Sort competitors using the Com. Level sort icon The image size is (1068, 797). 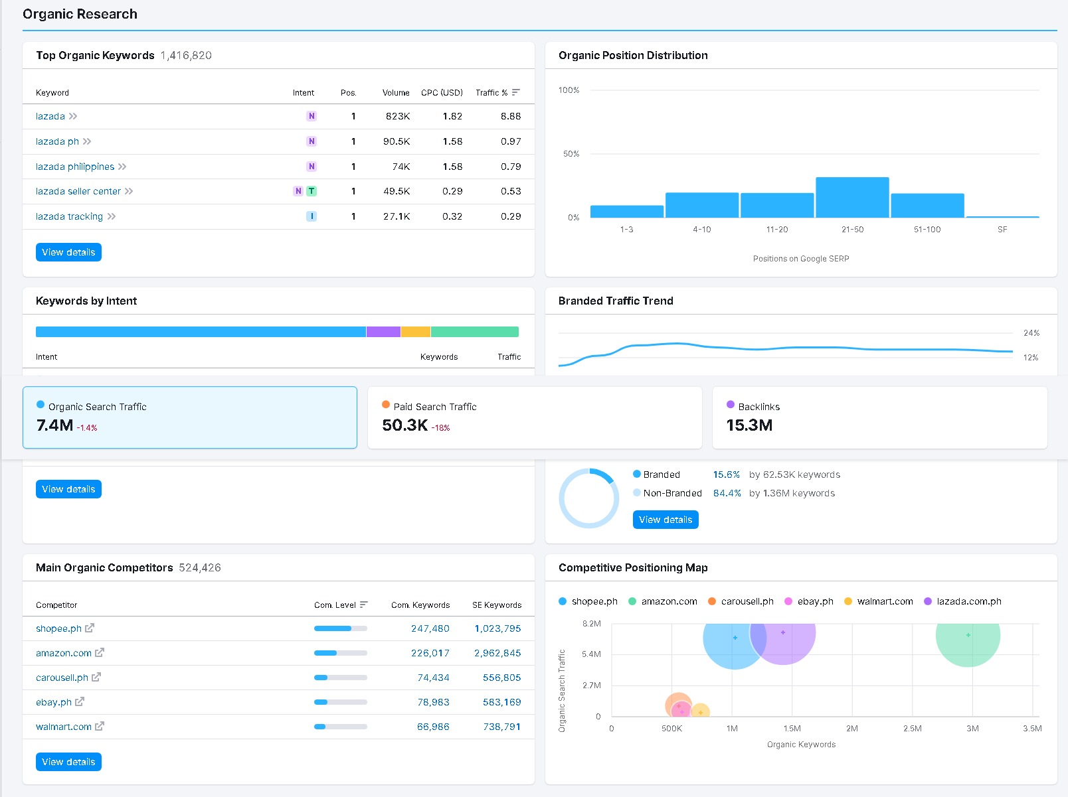coord(363,605)
